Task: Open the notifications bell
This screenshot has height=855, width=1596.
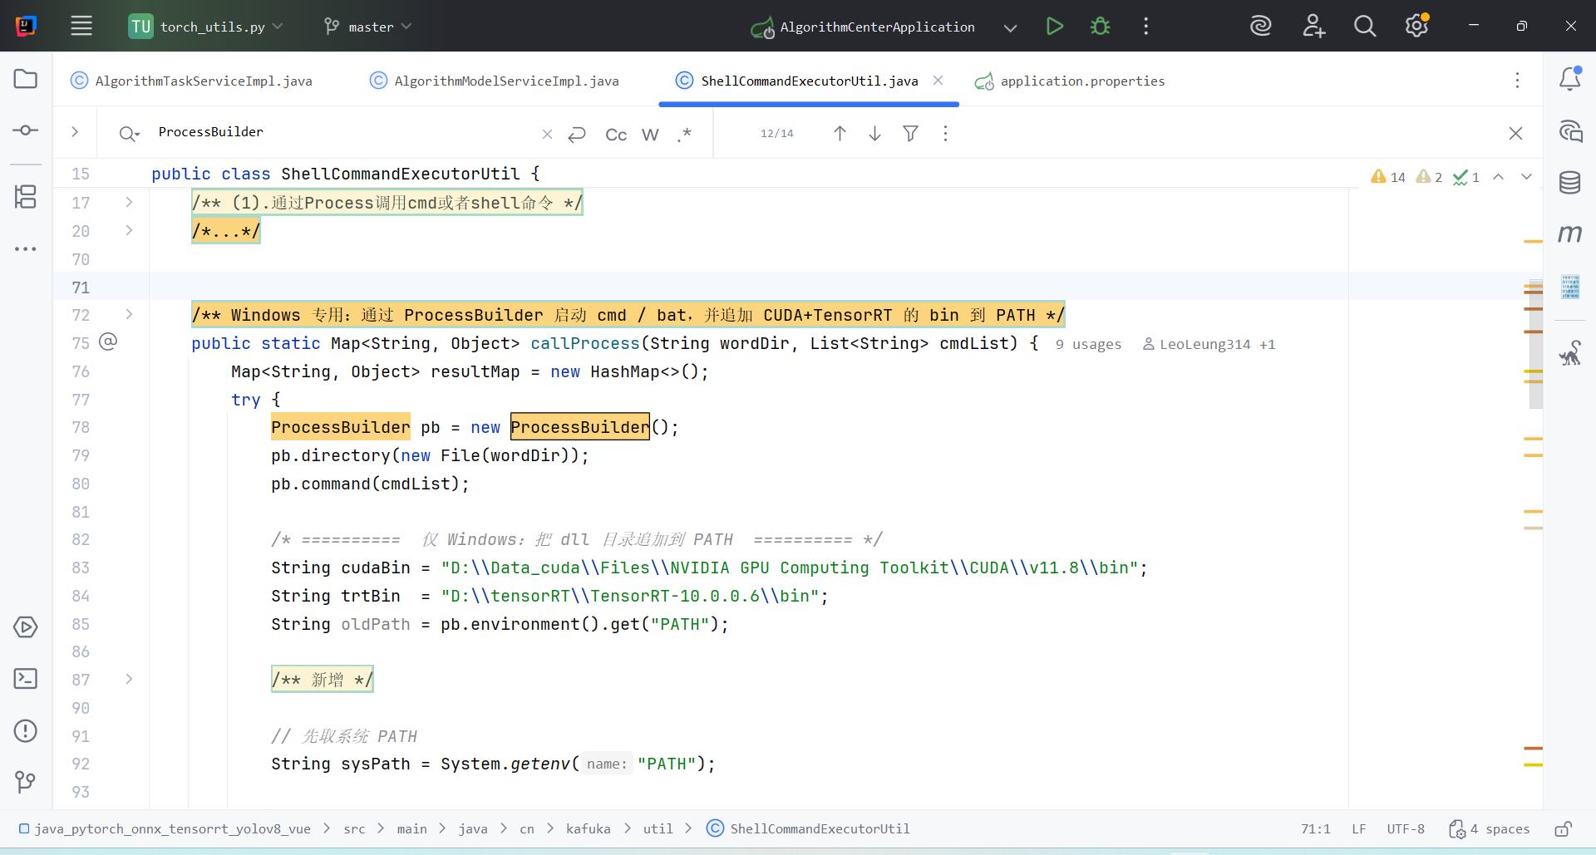Action: click(1571, 79)
